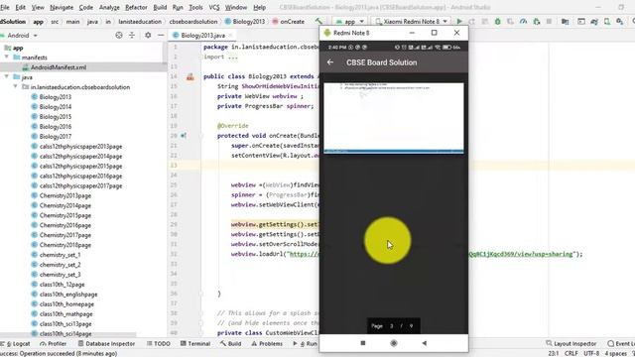Open calss12thphysicspaper2014page in project tree

[80, 157]
